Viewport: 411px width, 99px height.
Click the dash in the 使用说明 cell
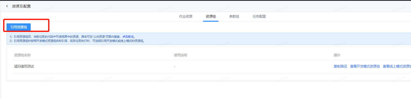175,67
